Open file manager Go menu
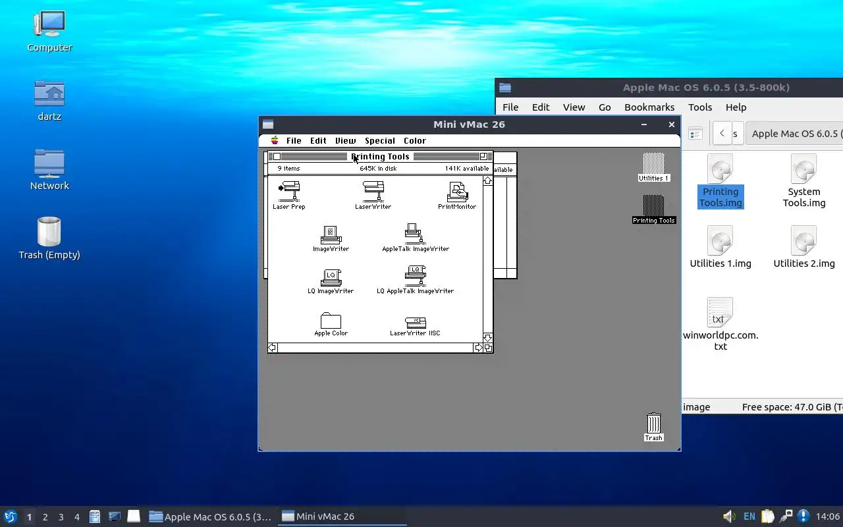 pyautogui.click(x=605, y=107)
